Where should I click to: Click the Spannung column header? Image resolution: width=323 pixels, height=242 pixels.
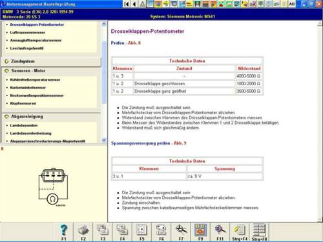[225, 168]
